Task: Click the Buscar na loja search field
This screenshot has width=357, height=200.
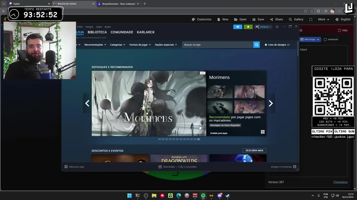Action: tap(218, 44)
